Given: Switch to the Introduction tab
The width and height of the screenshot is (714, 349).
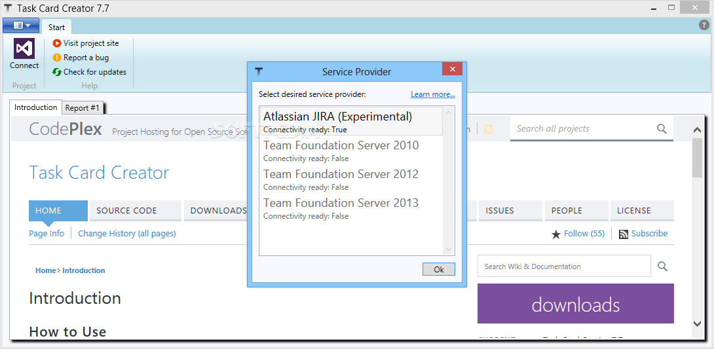Looking at the screenshot, I should [35, 107].
